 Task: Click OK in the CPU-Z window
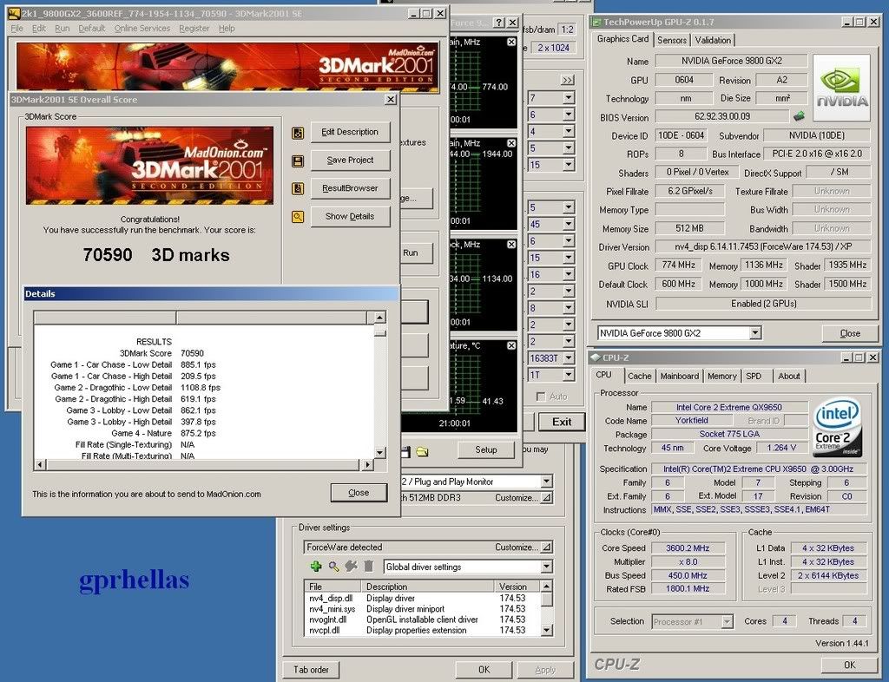click(x=849, y=665)
